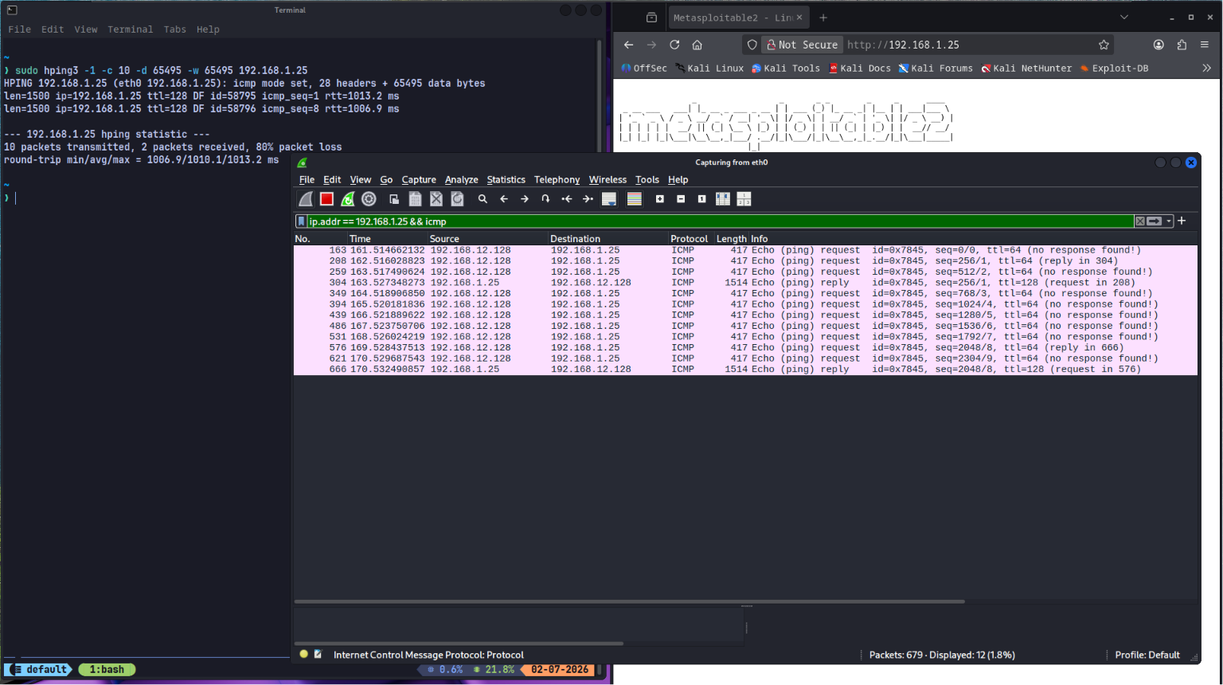The image size is (1223, 685).
Task: Click the Find a packet magnifier icon
Action: pos(483,199)
